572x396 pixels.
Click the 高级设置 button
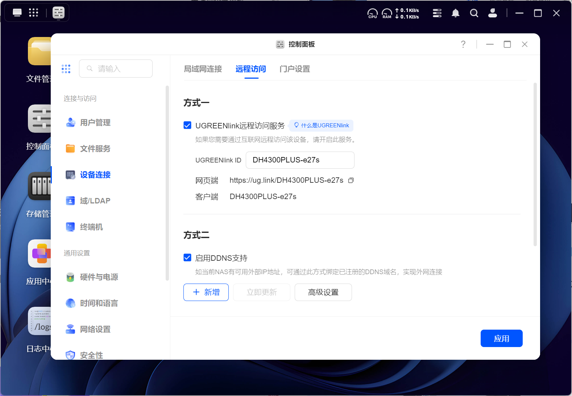point(323,292)
